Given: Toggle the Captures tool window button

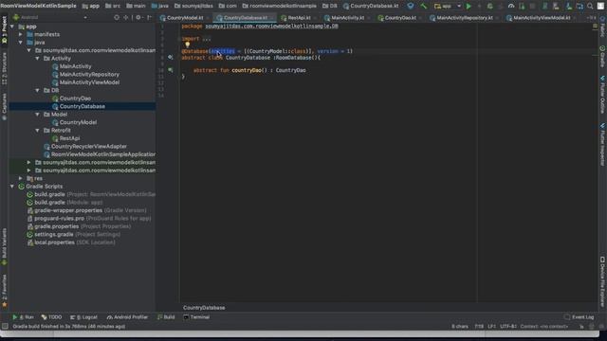Looking at the screenshot, I should pos(4,107).
